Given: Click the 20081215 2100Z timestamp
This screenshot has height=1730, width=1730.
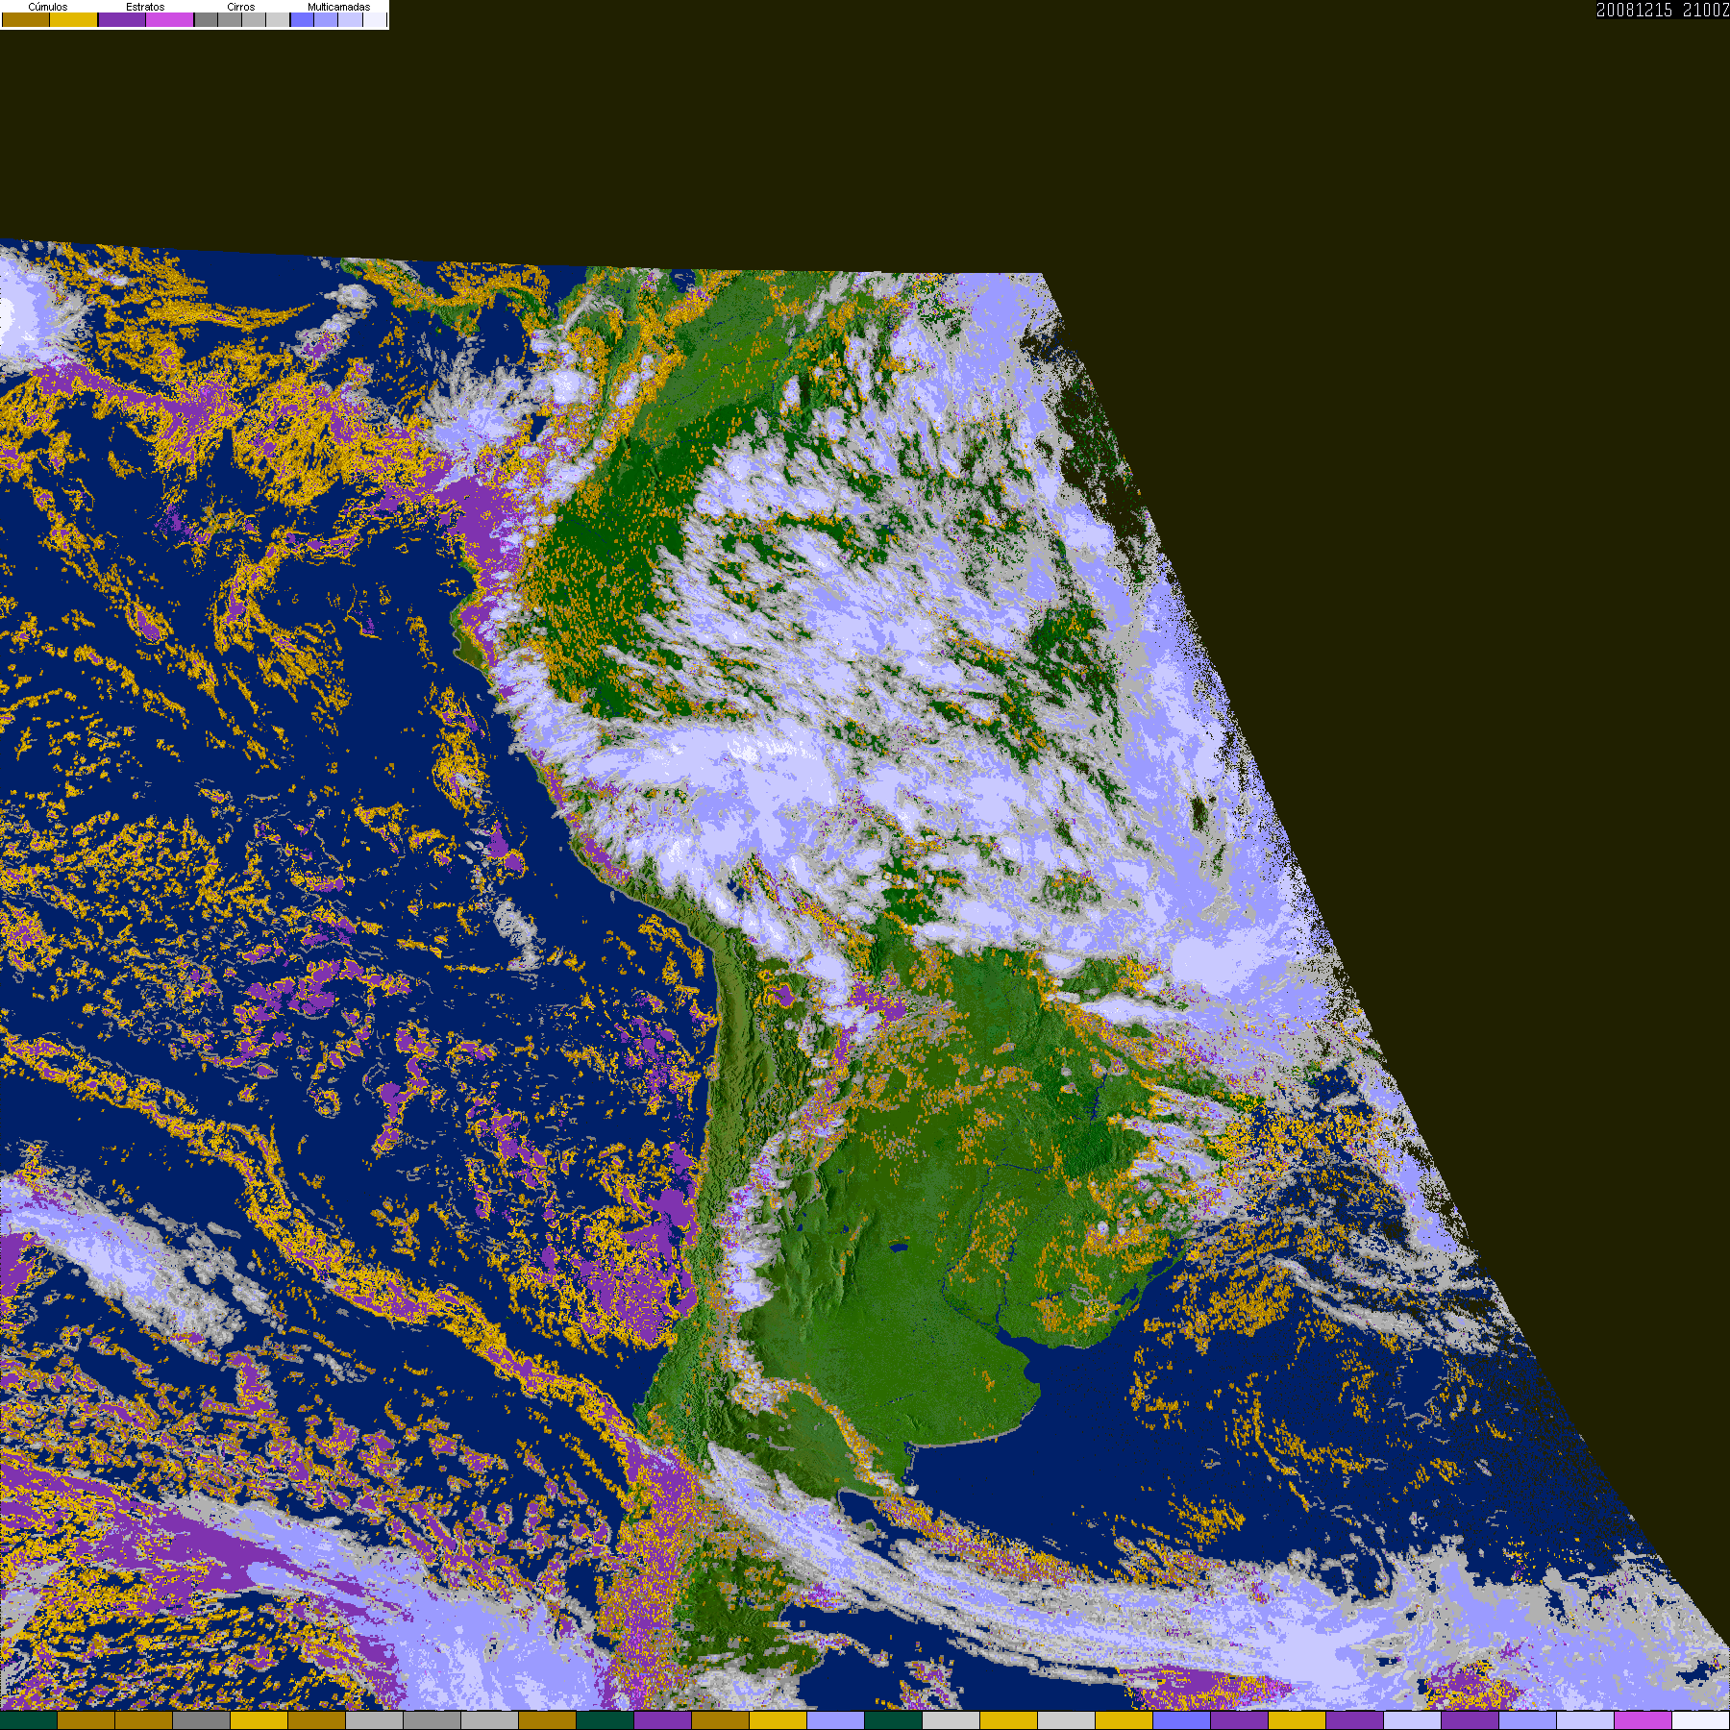Looking at the screenshot, I should click(x=1663, y=10).
